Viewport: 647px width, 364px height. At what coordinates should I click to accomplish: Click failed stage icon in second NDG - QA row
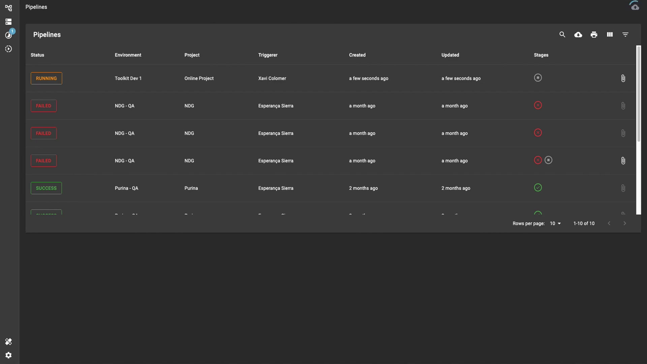tap(538, 133)
